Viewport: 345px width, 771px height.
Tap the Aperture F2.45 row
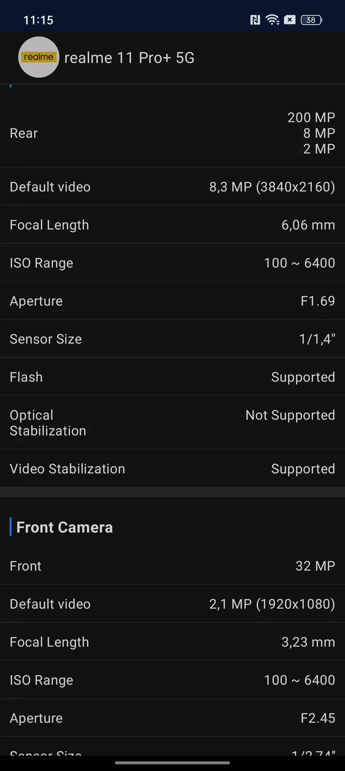[x=172, y=718]
